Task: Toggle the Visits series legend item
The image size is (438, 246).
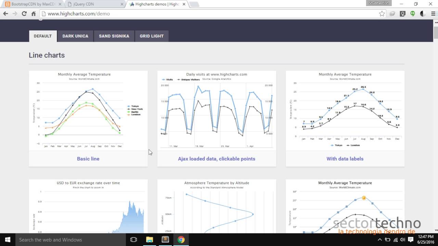Action: [168, 79]
